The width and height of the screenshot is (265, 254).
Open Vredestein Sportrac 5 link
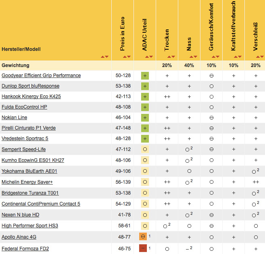(x=25, y=139)
